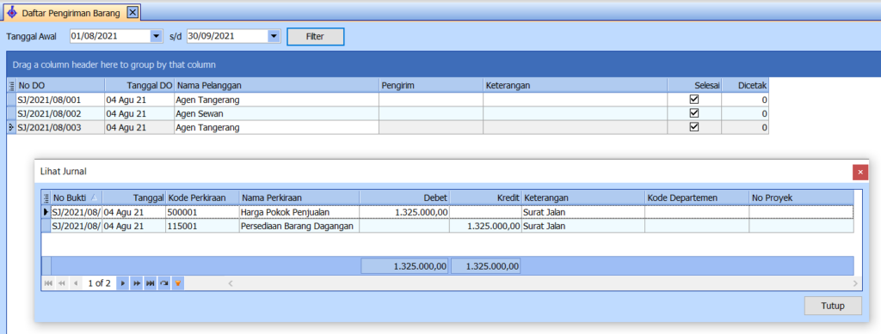The width and height of the screenshot is (881, 334).
Task: Open the end date 30/09/2021 dropdown
Action: (x=274, y=36)
